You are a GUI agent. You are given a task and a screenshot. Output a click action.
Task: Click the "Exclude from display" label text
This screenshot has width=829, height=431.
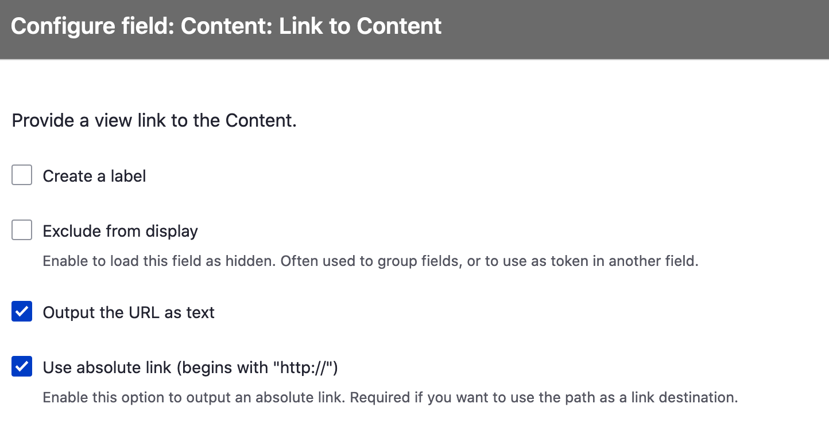tap(119, 231)
